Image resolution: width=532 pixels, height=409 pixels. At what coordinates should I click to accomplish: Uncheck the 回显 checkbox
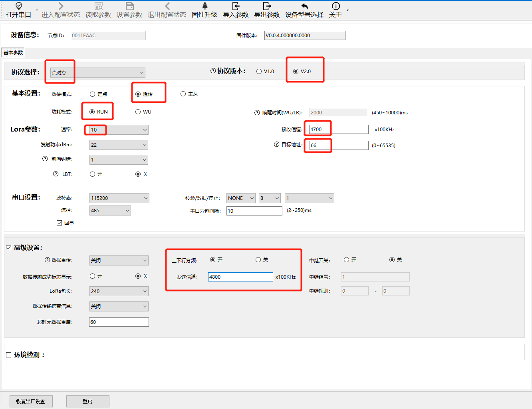pos(59,223)
